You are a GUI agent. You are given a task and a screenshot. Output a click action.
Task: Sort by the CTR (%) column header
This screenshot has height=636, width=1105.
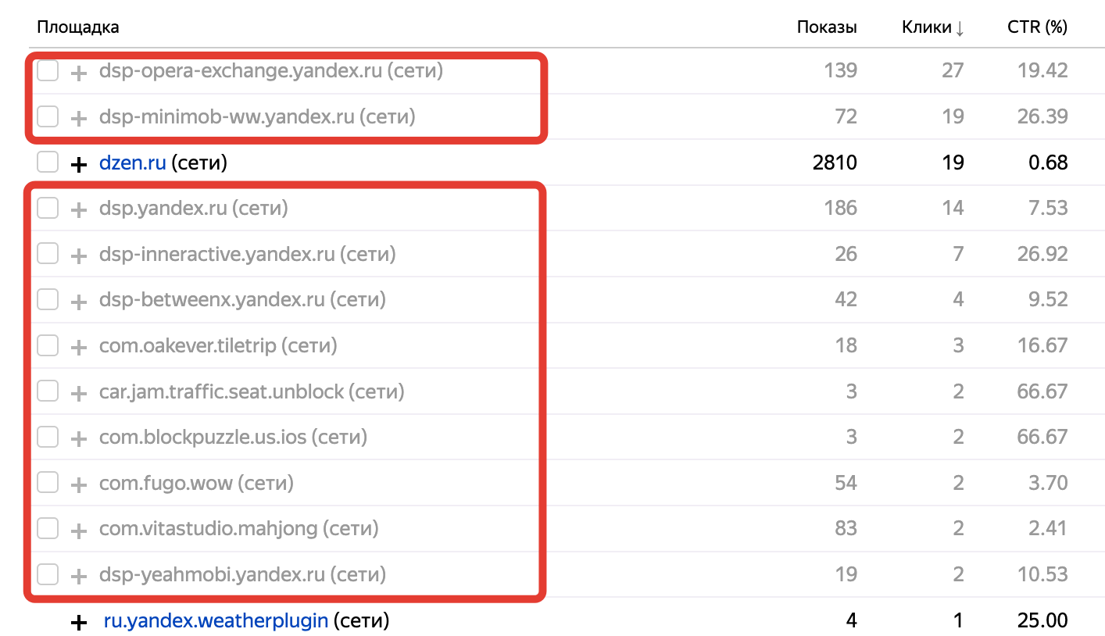coord(1037,27)
